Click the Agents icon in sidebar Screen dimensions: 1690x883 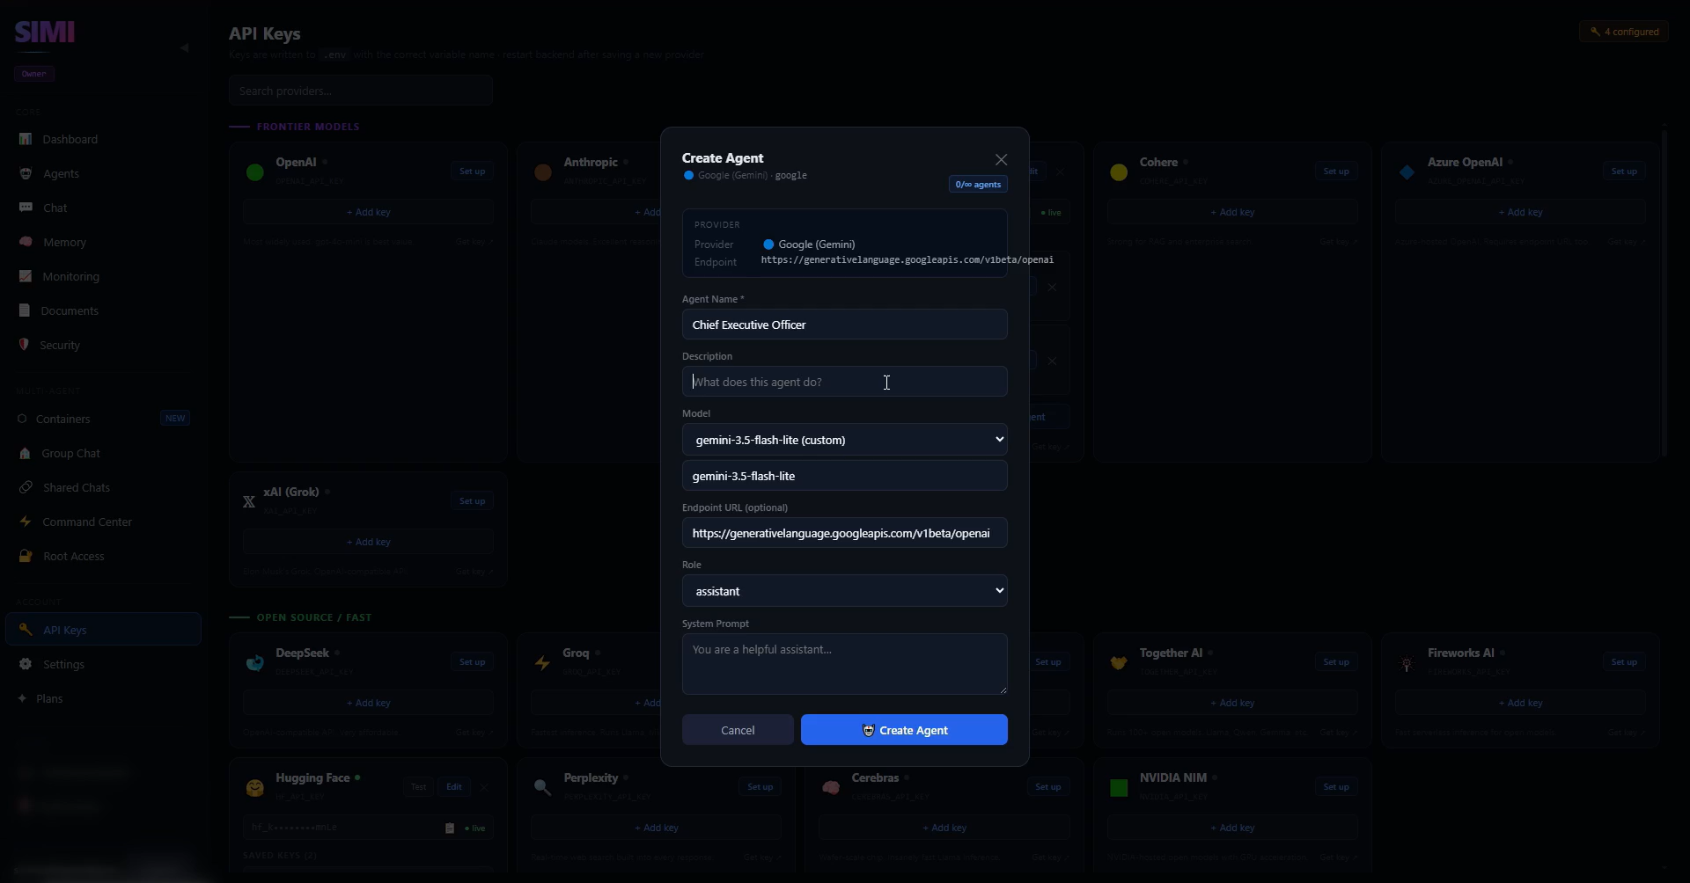(x=26, y=173)
